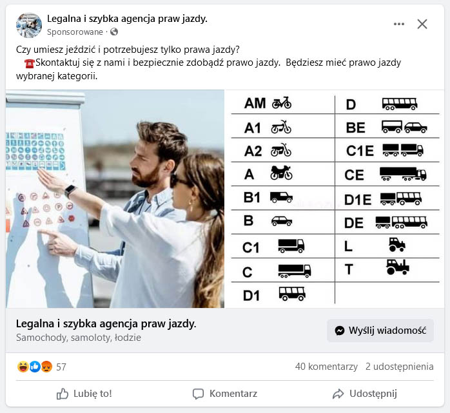Image resolution: width=450 pixels, height=413 pixels.
Task: Click the "Komentarz" comment button
Action: 225,394
